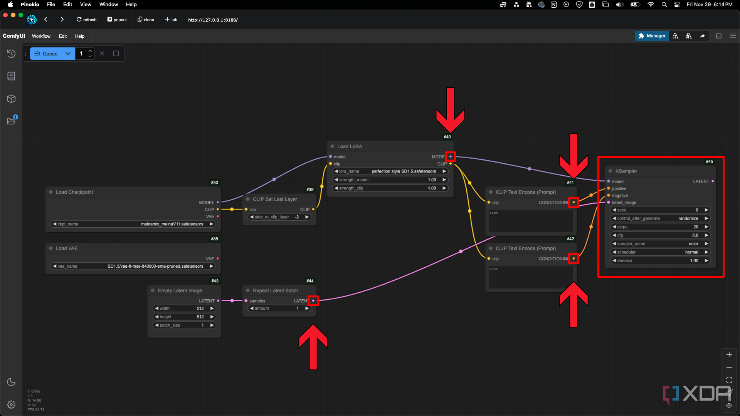Collapse the Empty Latent Image node
Image resolution: width=740 pixels, height=416 pixels.
[x=153, y=290]
